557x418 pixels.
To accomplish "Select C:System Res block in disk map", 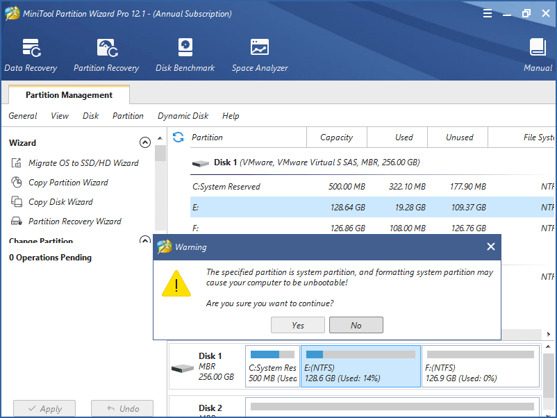I will (x=272, y=366).
